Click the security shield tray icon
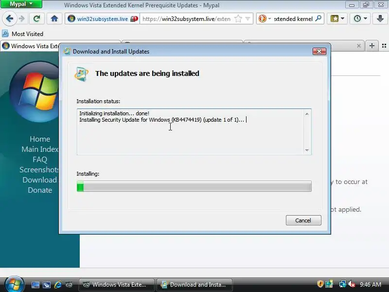Viewport: 389px width, 292px height. point(320,284)
